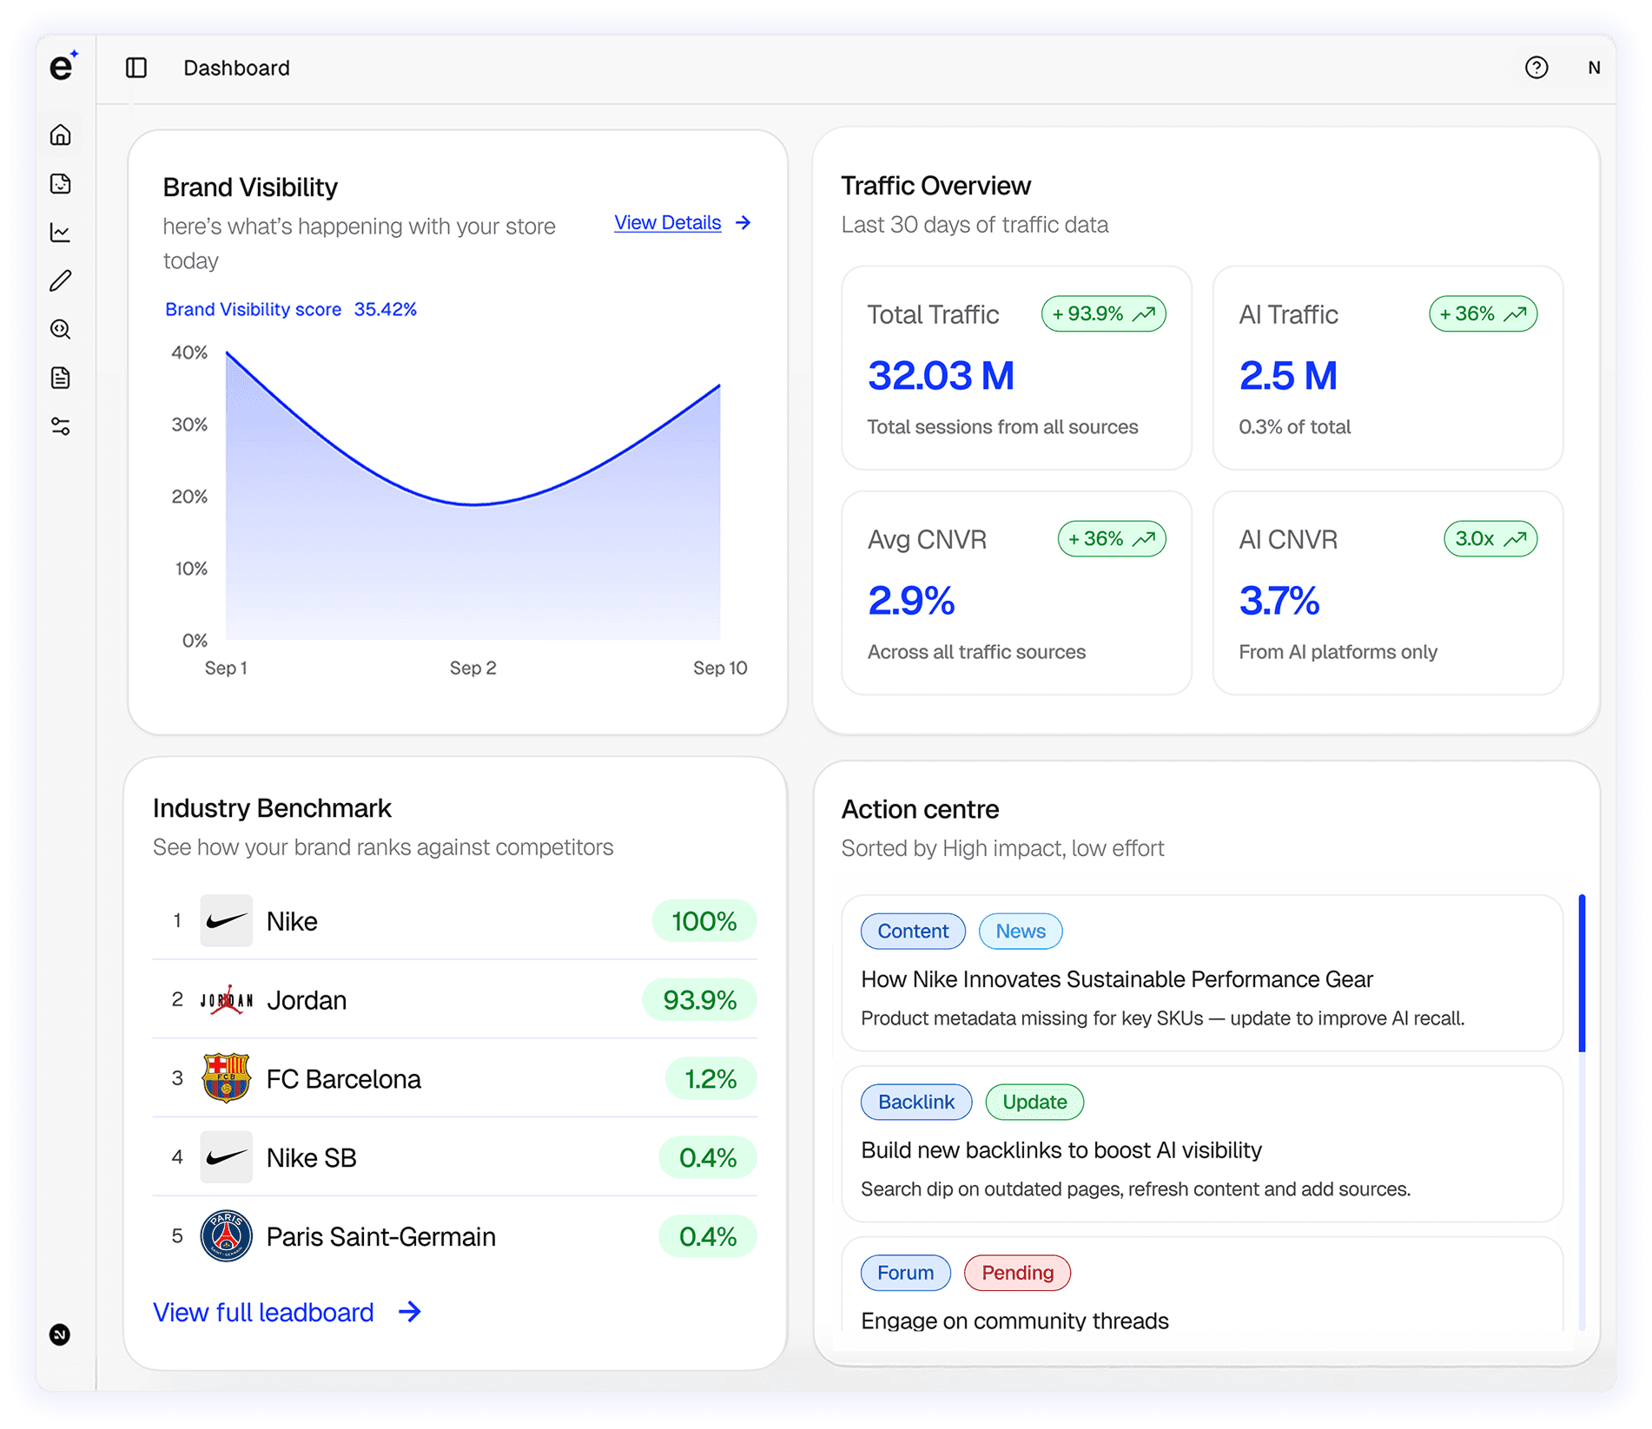Select the Backlink tag

tap(916, 1102)
